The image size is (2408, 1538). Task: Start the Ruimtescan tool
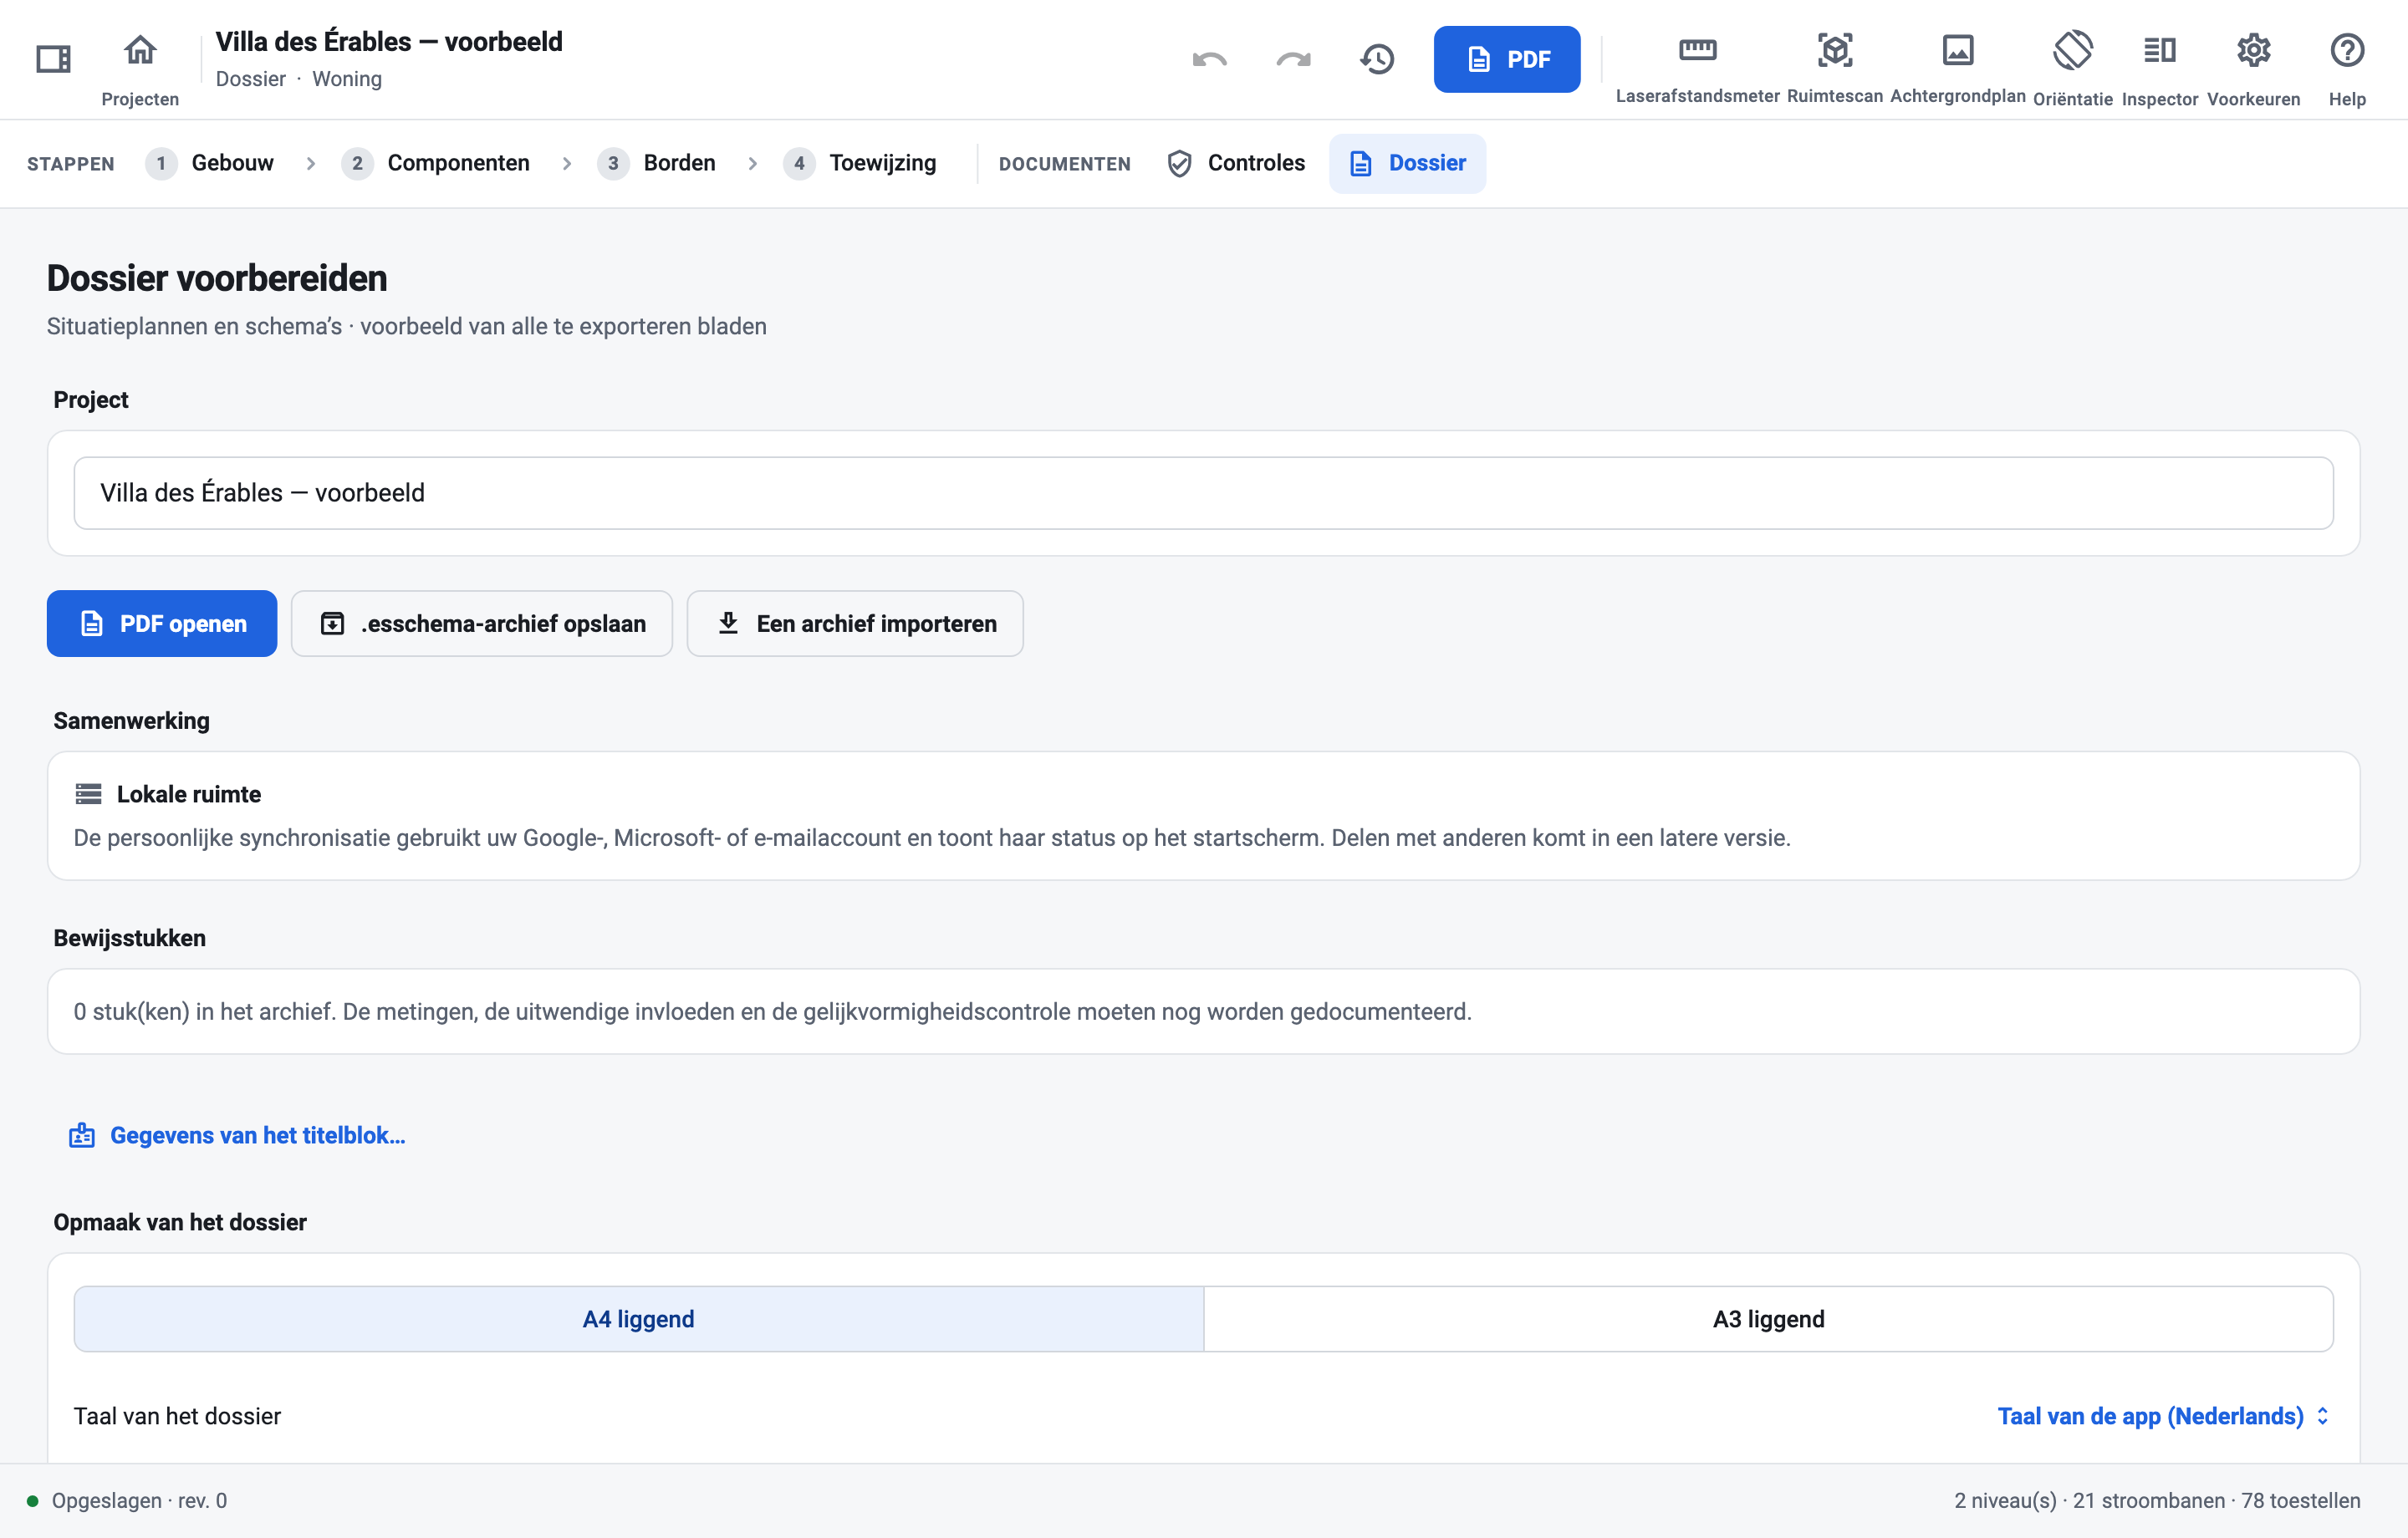coord(1834,68)
